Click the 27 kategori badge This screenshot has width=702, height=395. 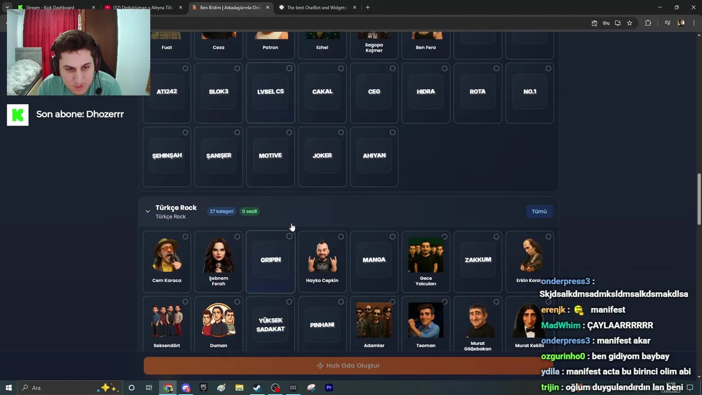click(x=222, y=211)
